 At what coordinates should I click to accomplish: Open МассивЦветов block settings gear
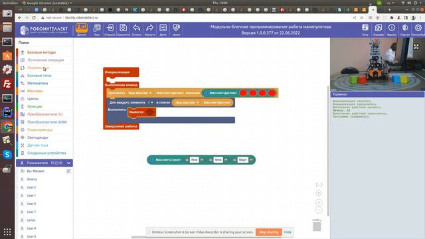pos(206,93)
